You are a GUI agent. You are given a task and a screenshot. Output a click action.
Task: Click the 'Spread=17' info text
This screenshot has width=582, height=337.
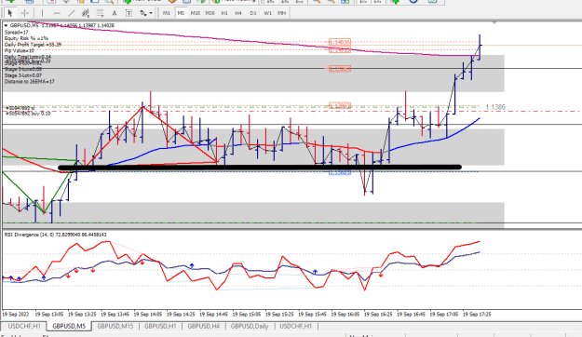[17, 33]
